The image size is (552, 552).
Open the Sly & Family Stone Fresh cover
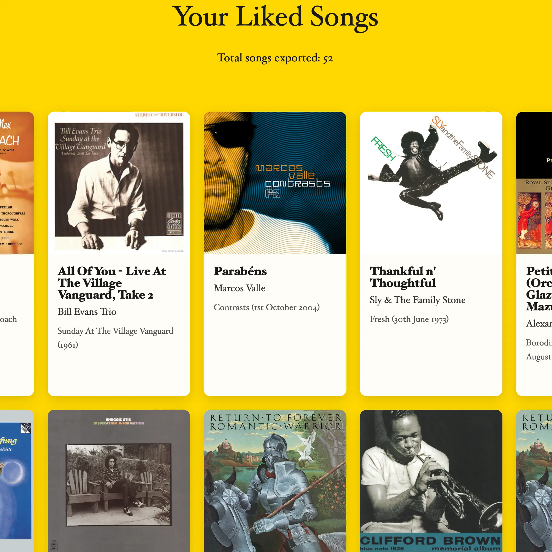tap(431, 183)
